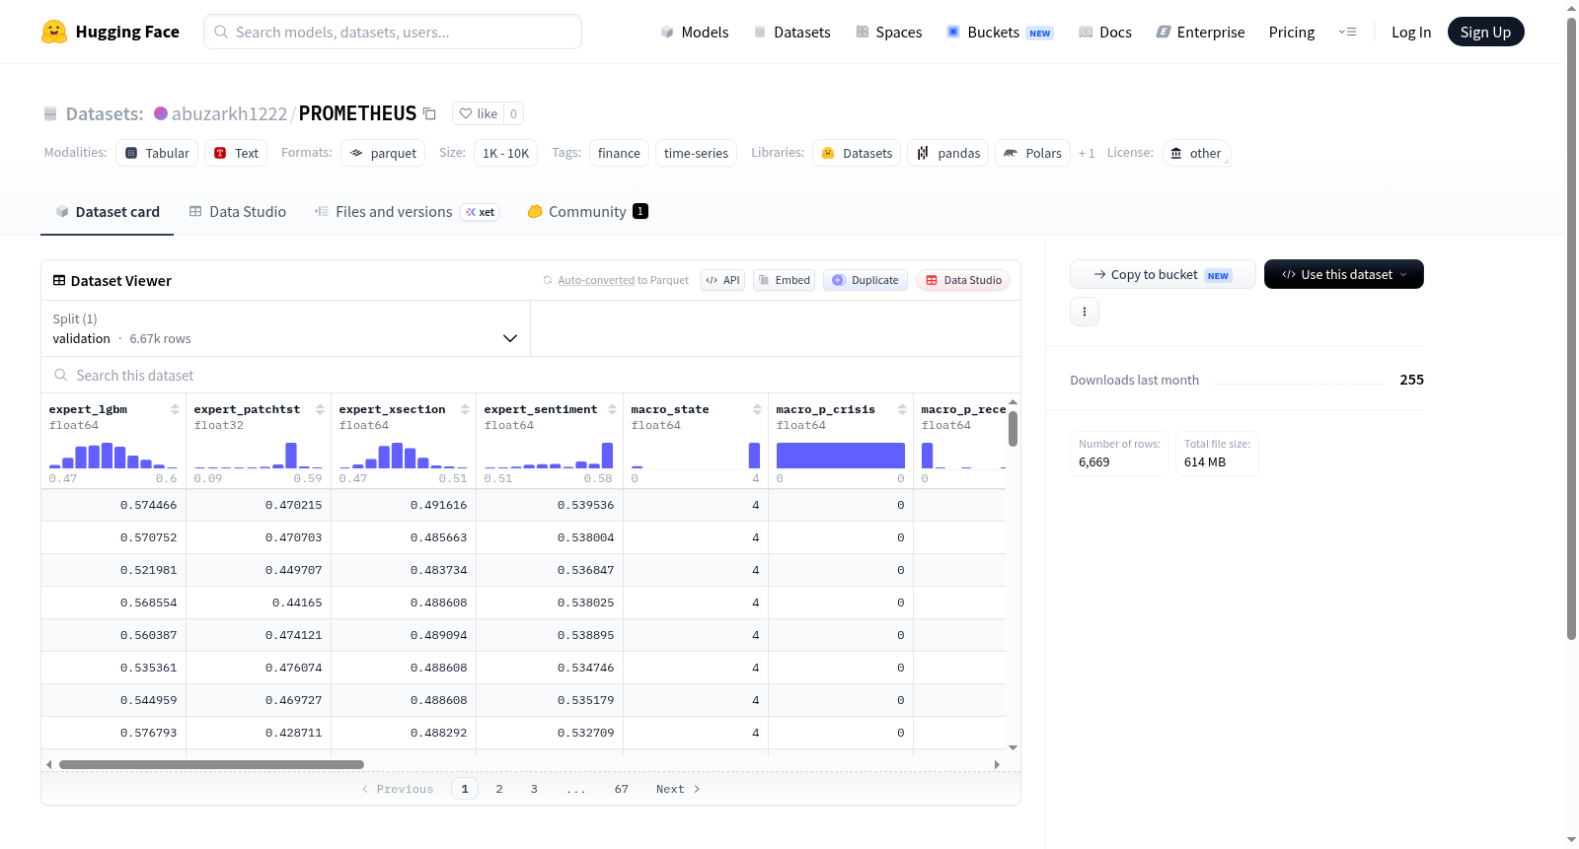The image size is (1579, 849).
Task: Open the Community tab
Action: click(587, 212)
